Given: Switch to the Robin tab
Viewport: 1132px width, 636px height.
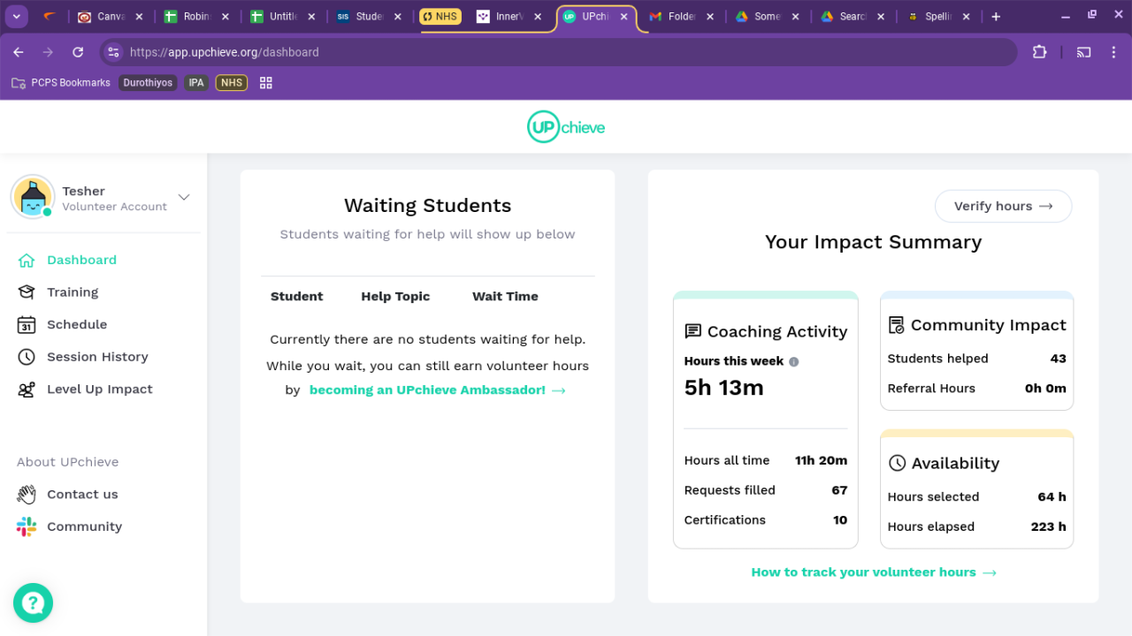Looking at the screenshot, I should point(196,17).
